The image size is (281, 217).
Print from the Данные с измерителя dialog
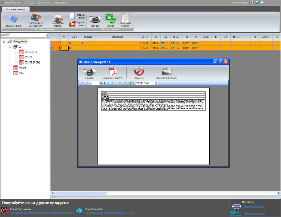coord(89,73)
